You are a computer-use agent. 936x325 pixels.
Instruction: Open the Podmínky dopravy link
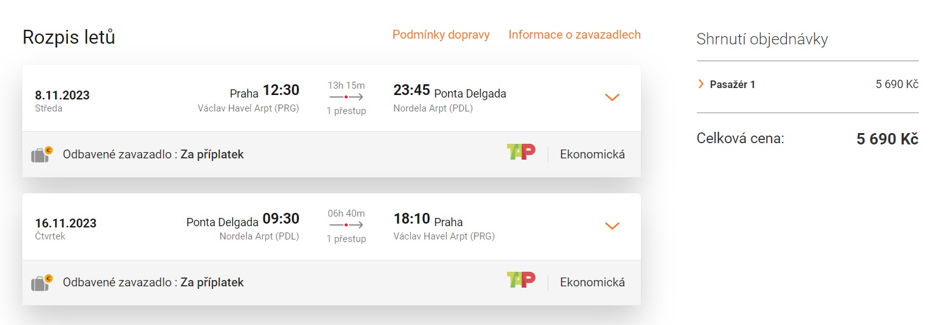(441, 35)
